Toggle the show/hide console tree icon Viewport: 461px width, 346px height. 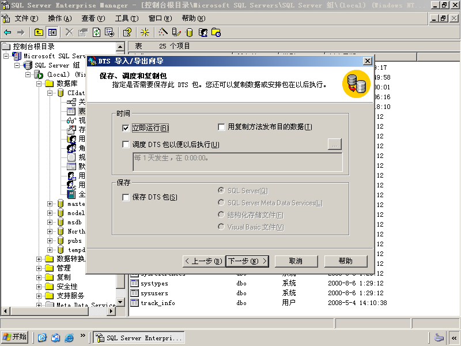[52, 32]
